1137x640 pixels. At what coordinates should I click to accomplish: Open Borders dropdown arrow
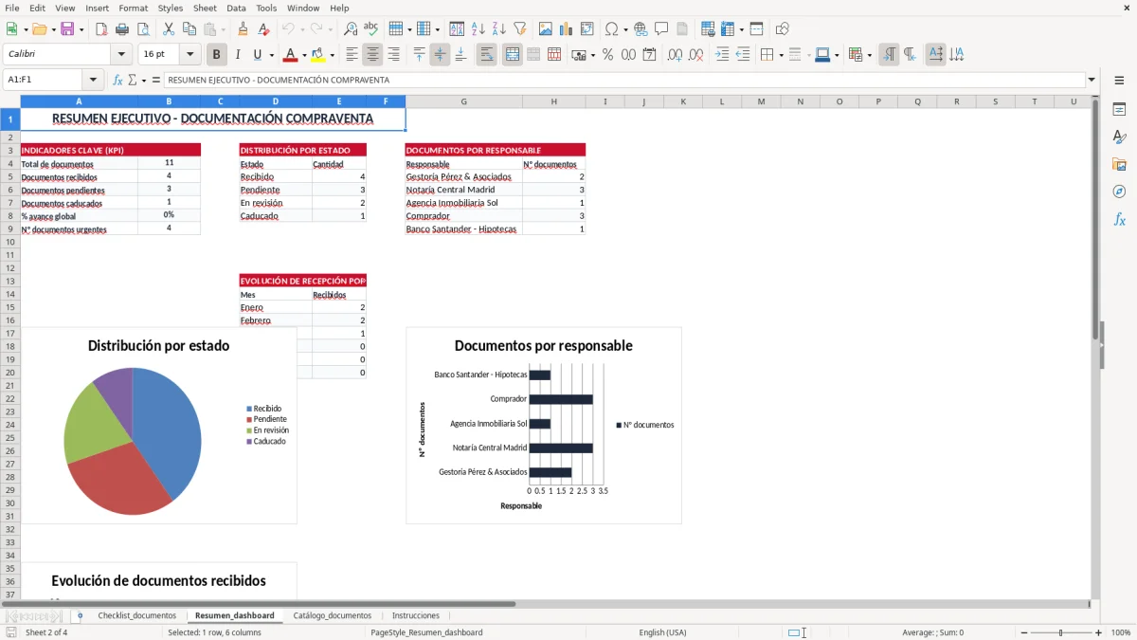pos(781,55)
